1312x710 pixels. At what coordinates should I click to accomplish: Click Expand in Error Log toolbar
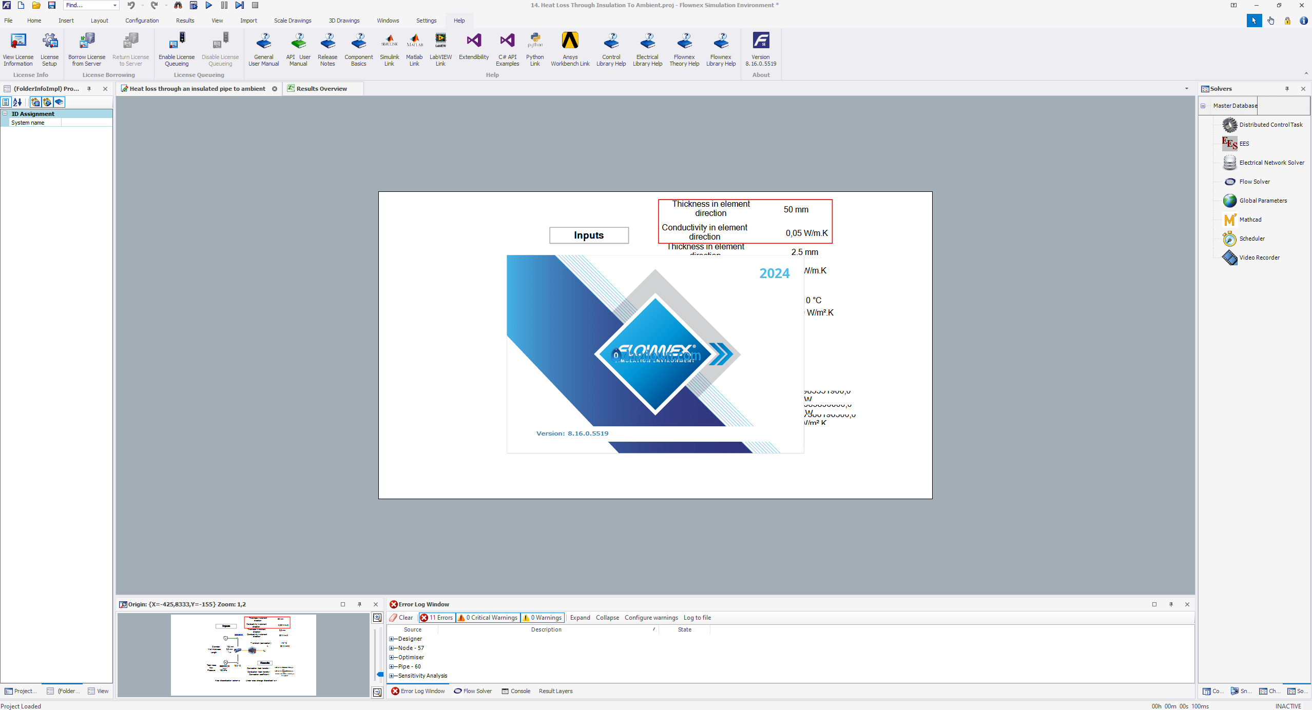click(x=580, y=618)
